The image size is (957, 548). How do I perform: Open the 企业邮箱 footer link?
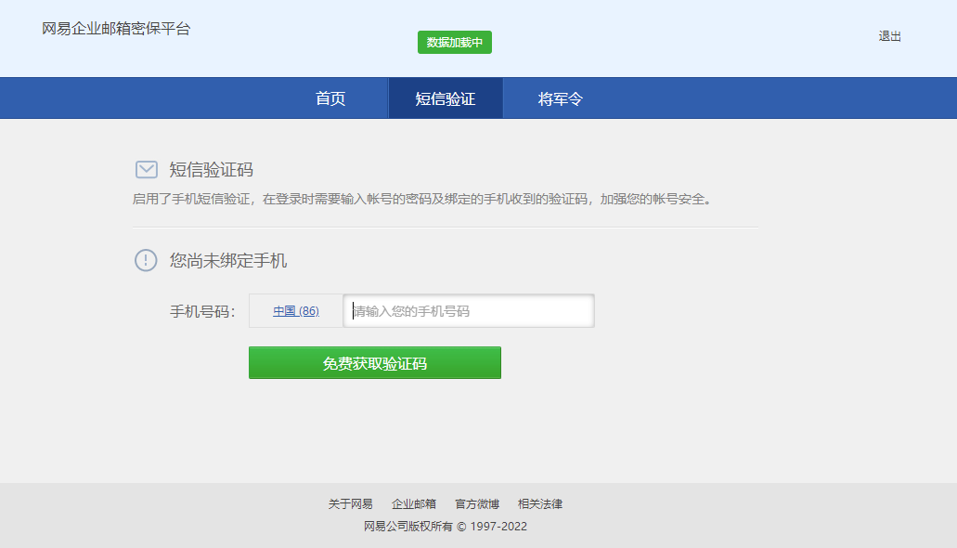tap(413, 504)
